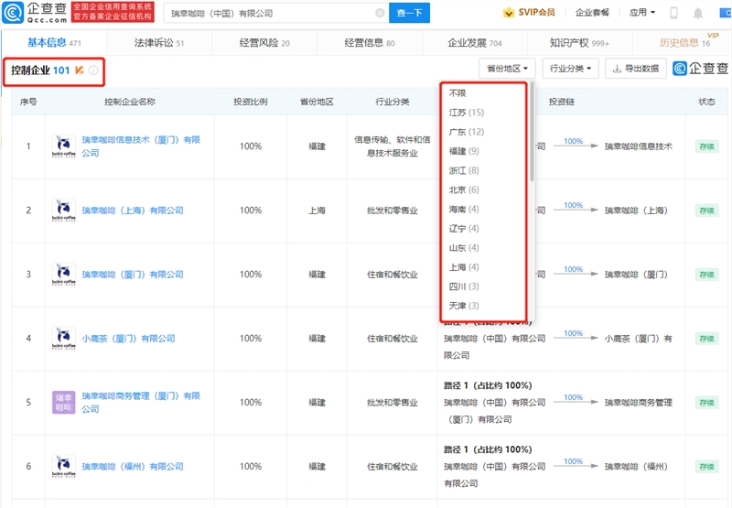Click info icon next to 控制企业 101
The image size is (732, 508).
pyautogui.click(x=93, y=70)
